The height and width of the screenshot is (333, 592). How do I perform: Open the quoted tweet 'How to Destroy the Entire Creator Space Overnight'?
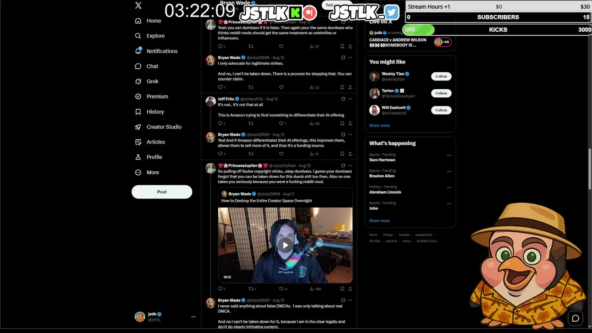point(266,201)
